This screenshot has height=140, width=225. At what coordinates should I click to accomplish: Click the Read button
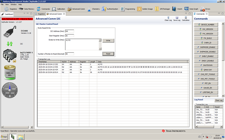pos(108,54)
